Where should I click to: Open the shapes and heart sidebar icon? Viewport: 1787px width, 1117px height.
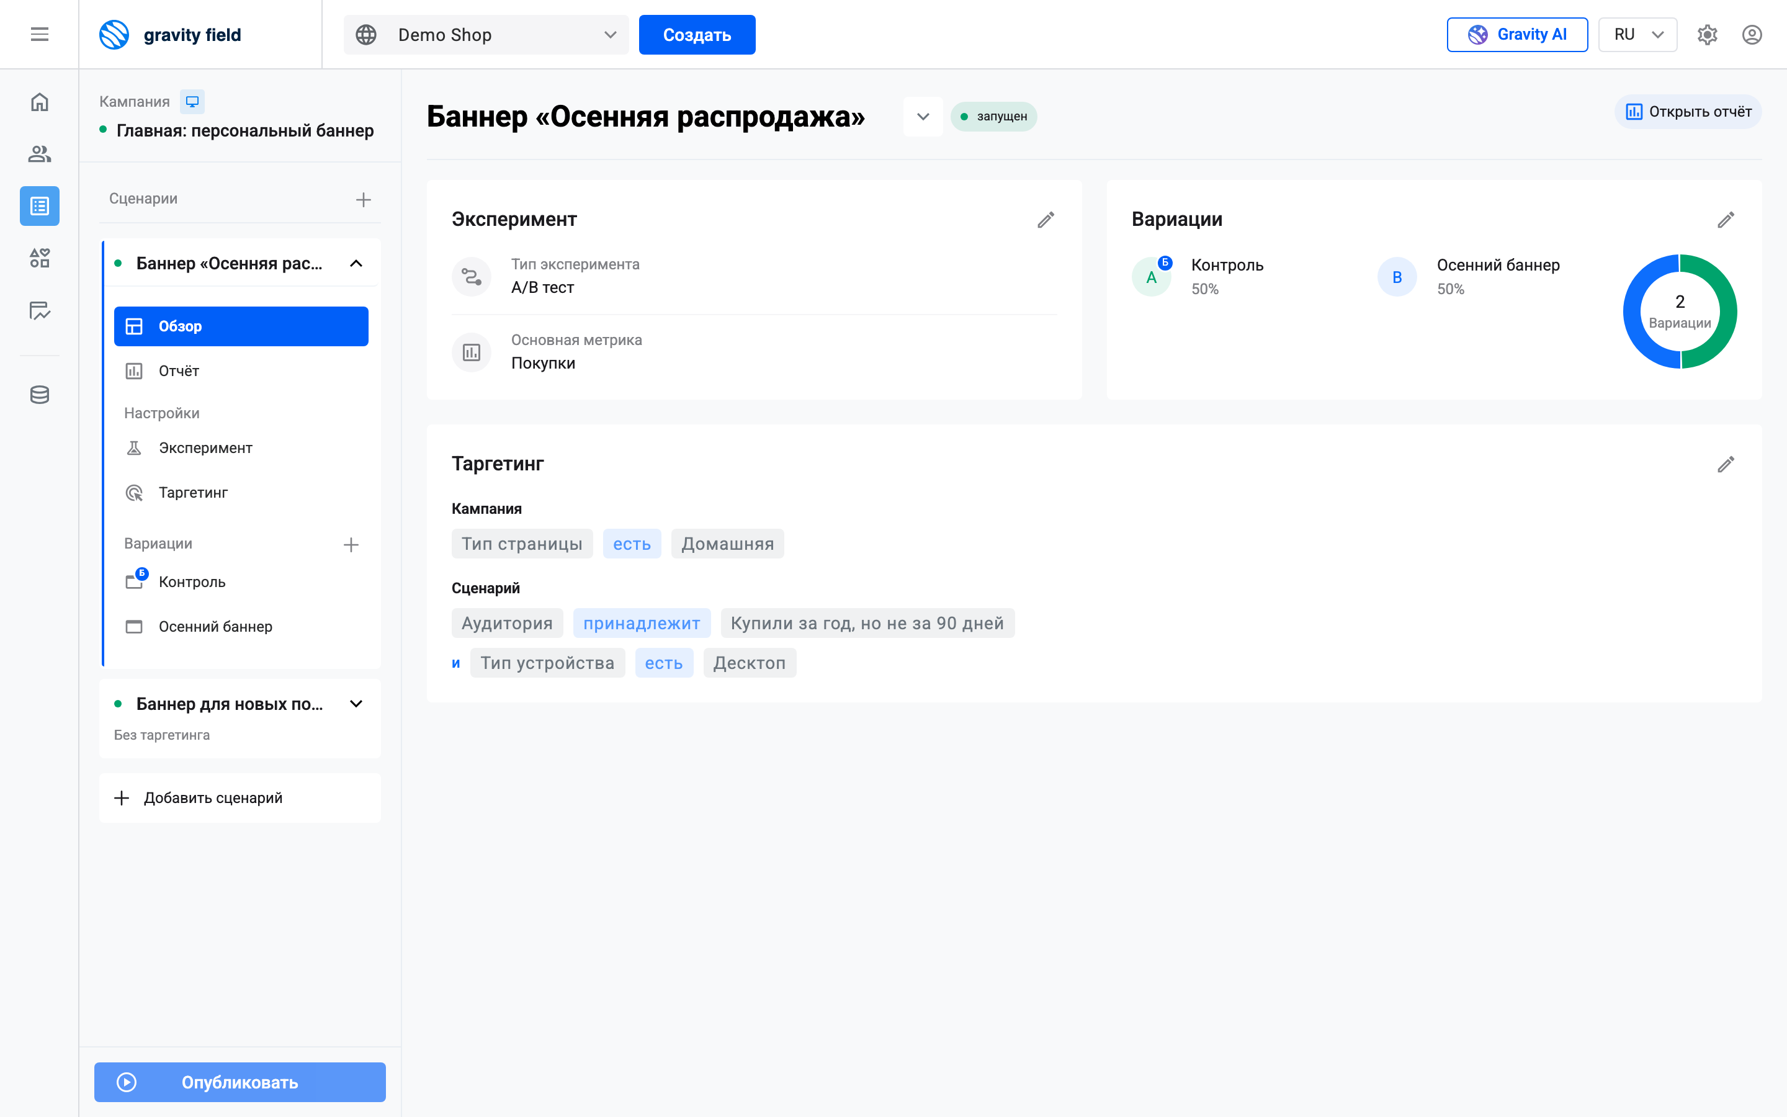(x=39, y=258)
